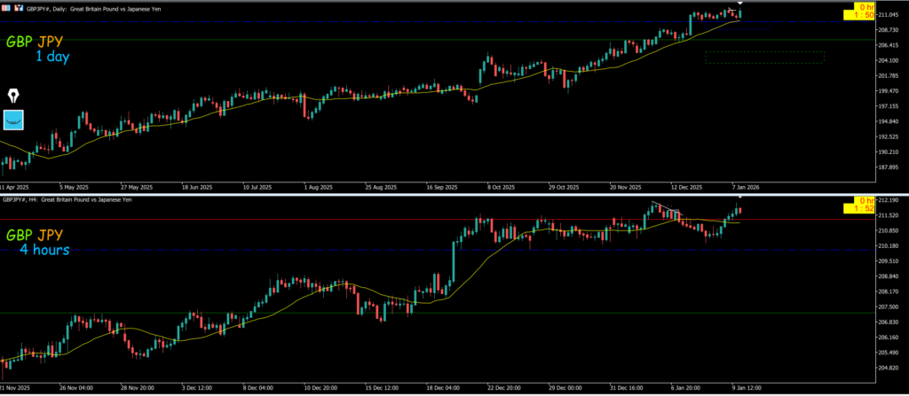Viewport: 909px width, 396px height.
Task: Click the white pen nib icon
Action: [14, 95]
